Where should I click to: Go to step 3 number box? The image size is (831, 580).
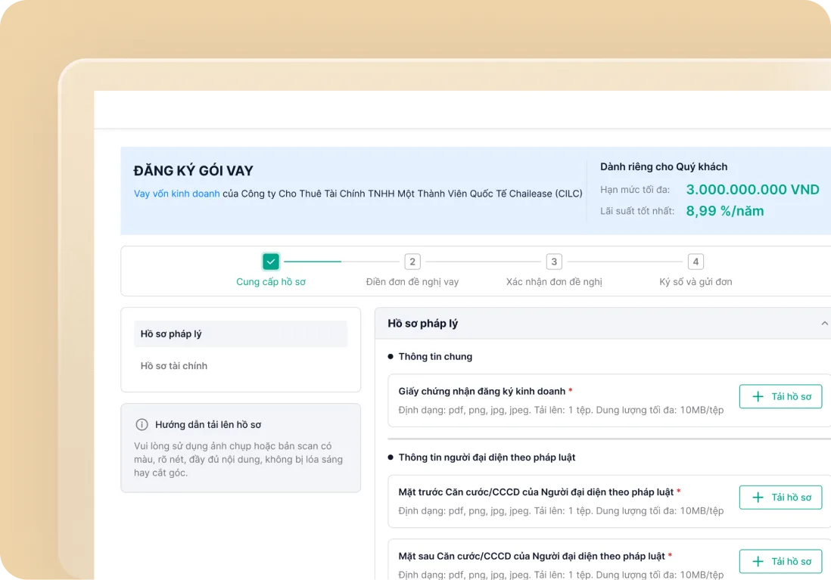coord(554,262)
